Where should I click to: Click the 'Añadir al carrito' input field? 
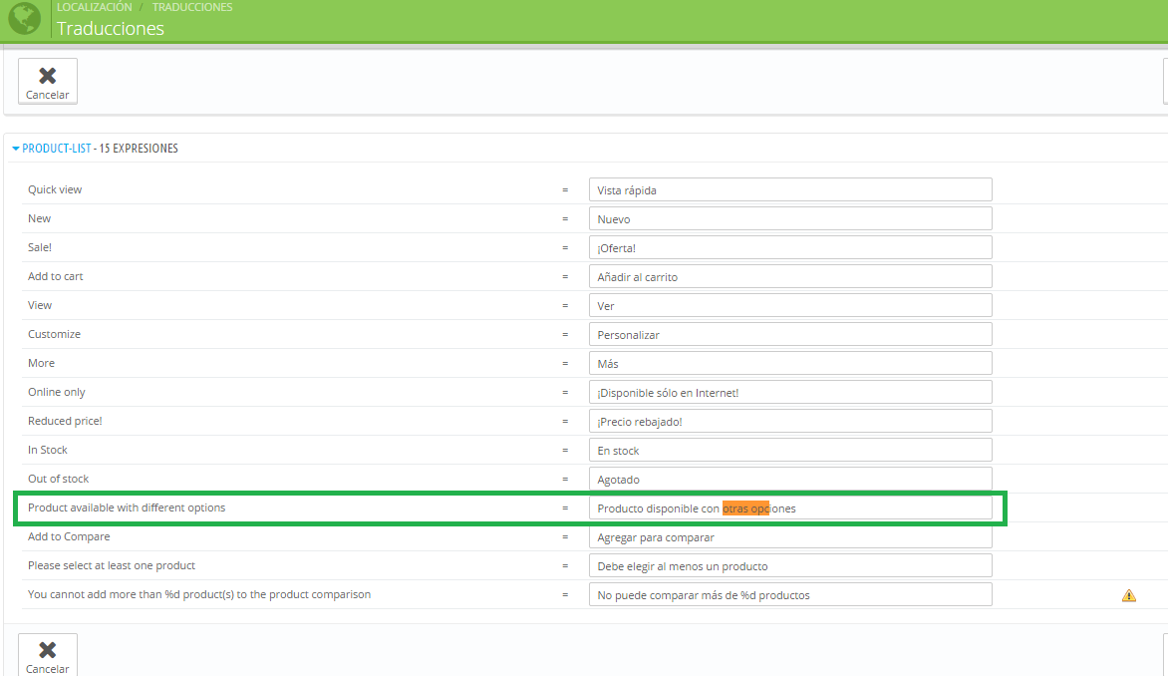(x=789, y=276)
